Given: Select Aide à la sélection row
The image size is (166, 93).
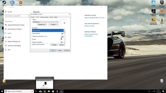Looking at the screenshot, I should [x=48, y=33].
